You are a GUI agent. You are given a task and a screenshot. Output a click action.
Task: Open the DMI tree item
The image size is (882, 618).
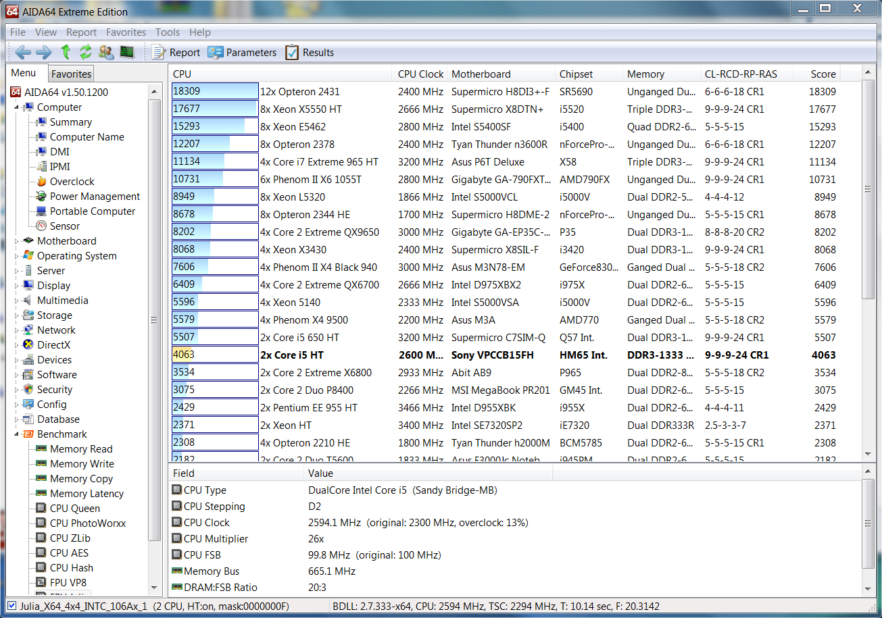tap(59, 152)
